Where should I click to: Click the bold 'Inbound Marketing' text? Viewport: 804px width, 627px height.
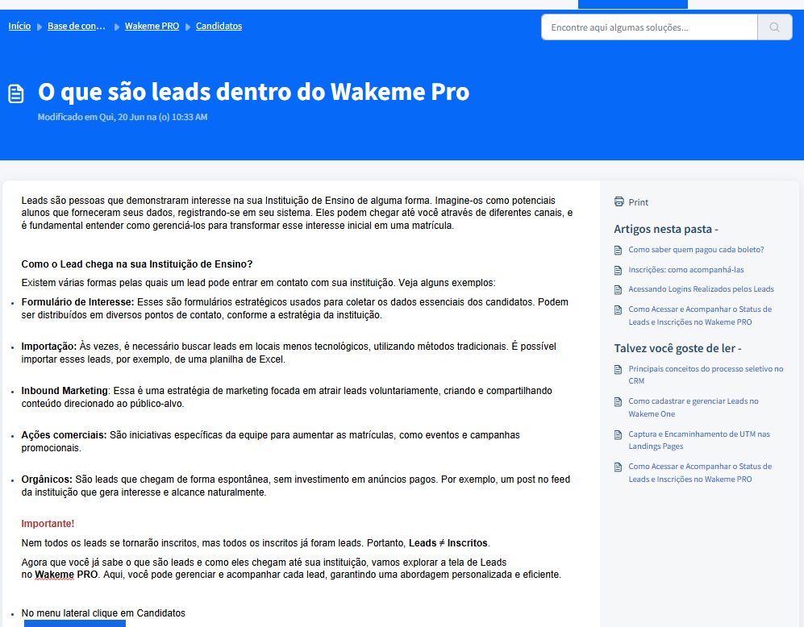pos(64,391)
